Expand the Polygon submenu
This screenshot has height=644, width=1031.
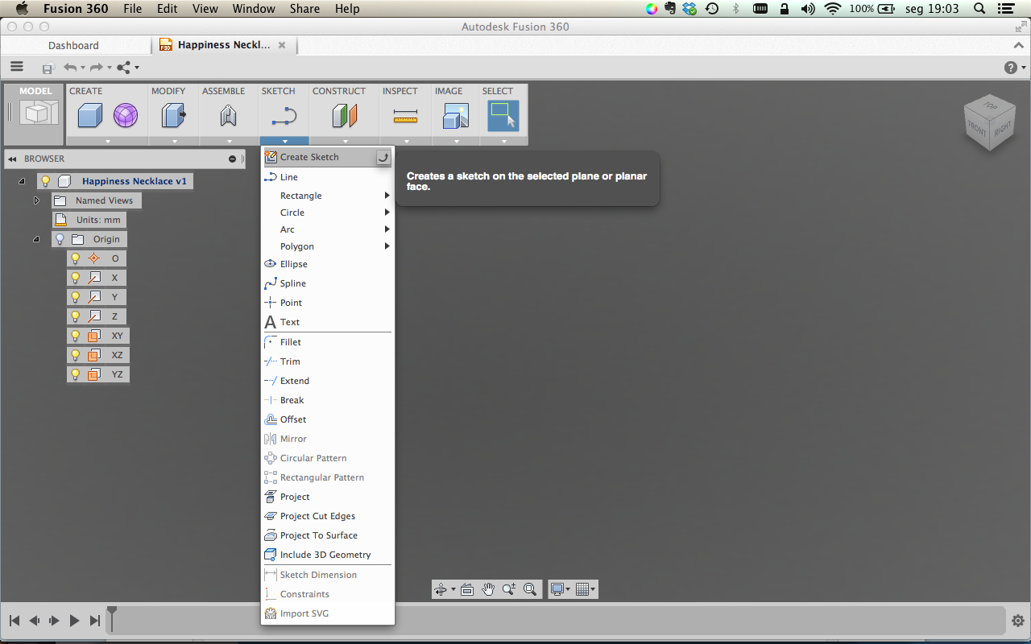pyautogui.click(x=329, y=246)
